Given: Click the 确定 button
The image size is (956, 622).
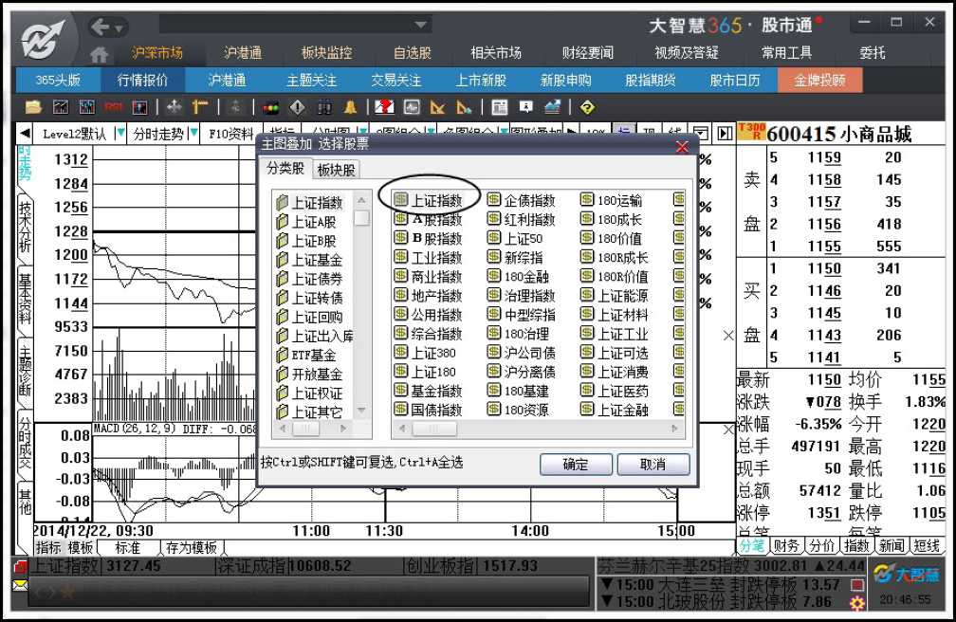Looking at the screenshot, I should 575,465.
